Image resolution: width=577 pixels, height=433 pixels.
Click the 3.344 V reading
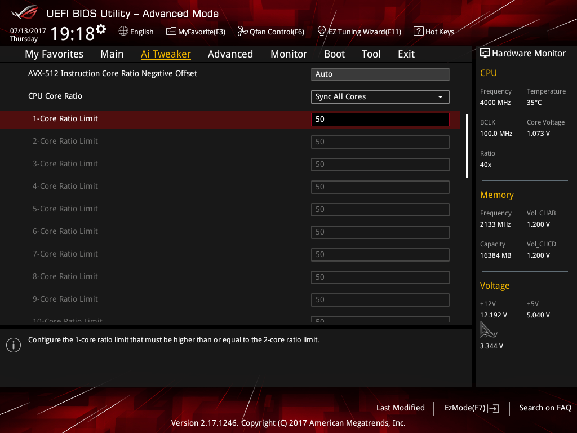coord(491,346)
